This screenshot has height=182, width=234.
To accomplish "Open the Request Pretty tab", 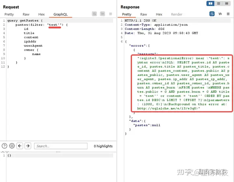I will (9, 14).
